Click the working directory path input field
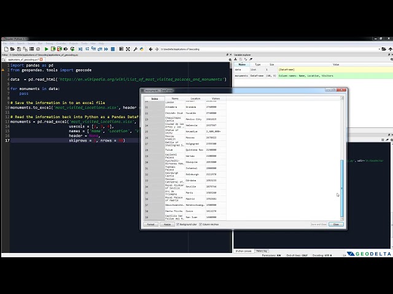The width and height of the screenshot is (393, 294). pyautogui.click(x=269, y=49)
